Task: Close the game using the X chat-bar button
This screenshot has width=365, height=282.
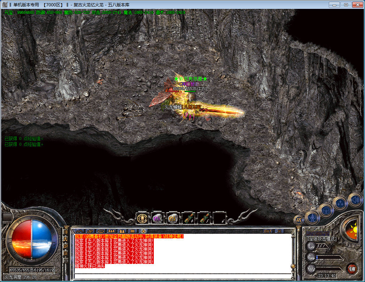Action: [x=279, y=231]
